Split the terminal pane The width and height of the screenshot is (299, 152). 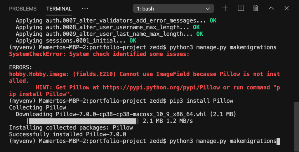point(241,8)
